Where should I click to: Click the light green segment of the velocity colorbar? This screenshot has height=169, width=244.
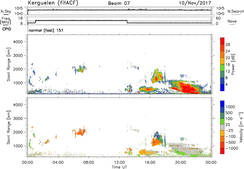[222, 121]
